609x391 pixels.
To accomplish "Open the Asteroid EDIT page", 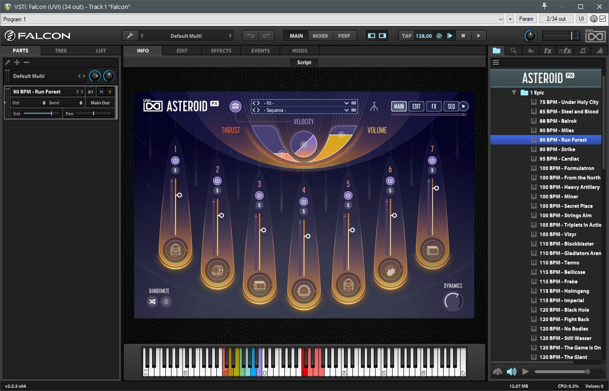I will [416, 106].
